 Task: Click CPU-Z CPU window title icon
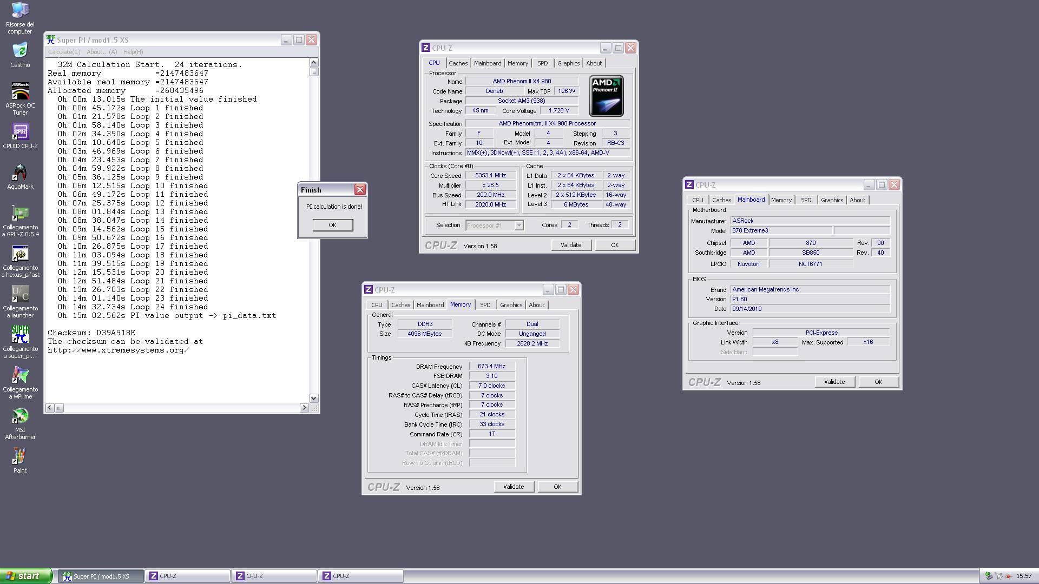[426, 48]
